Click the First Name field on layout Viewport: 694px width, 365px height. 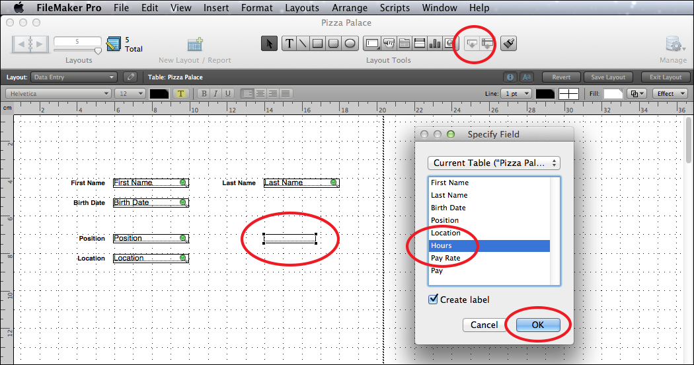151,182
